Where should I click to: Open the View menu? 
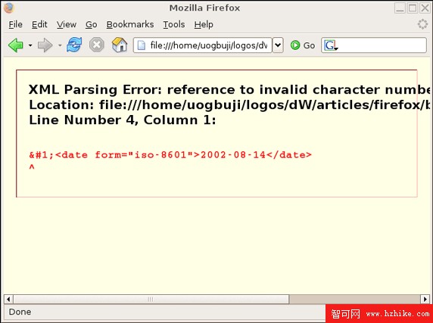click(67, 24)
